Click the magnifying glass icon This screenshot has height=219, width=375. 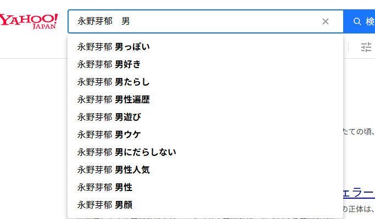tap(357, 21)
